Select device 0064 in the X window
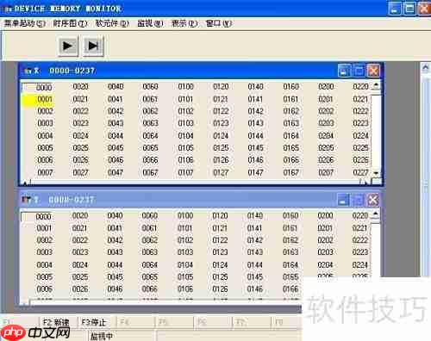Viewport: 431px width, 341px height. click(150, 135)
